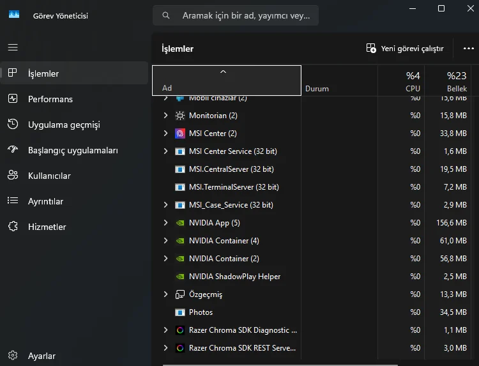Select the NVIDIA ShadowPlay Helper row
This screenshot has width=479, height=366.
coord(234,277)
